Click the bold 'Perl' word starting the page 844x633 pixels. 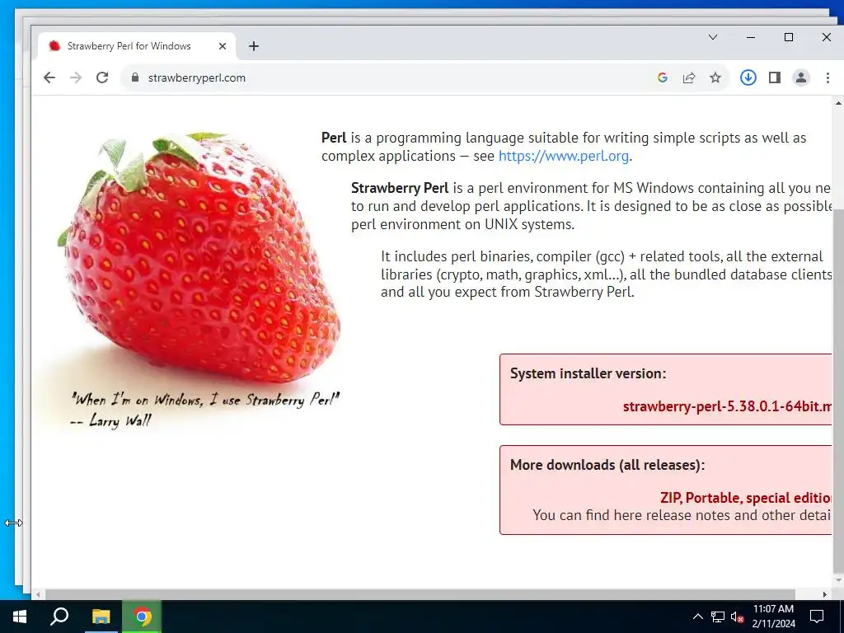pos(334,138)
